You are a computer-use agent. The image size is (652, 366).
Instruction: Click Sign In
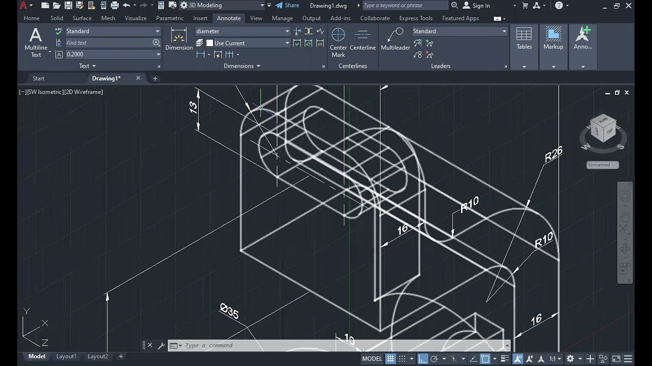click(476, 6)
